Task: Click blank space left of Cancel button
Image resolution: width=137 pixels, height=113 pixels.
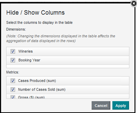Action: [x=49, y=106]
